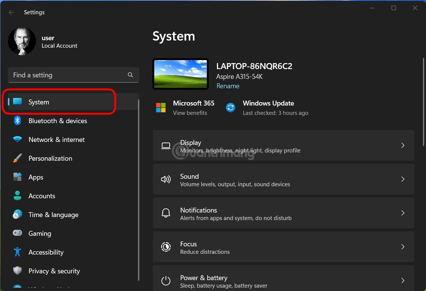Expand the Notifications row arrow
The image size is (426, 291).
[x=402, y=213]
